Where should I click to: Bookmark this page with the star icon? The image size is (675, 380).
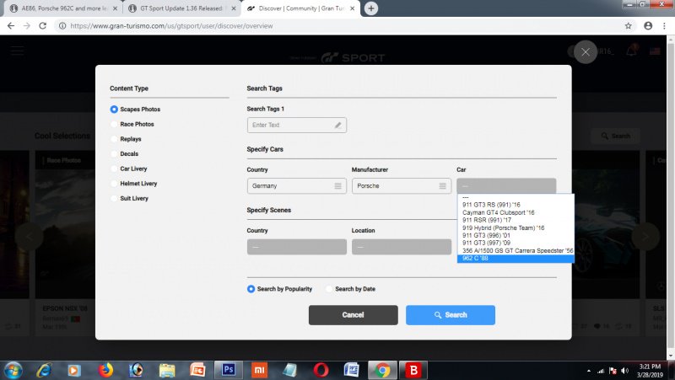629,26
